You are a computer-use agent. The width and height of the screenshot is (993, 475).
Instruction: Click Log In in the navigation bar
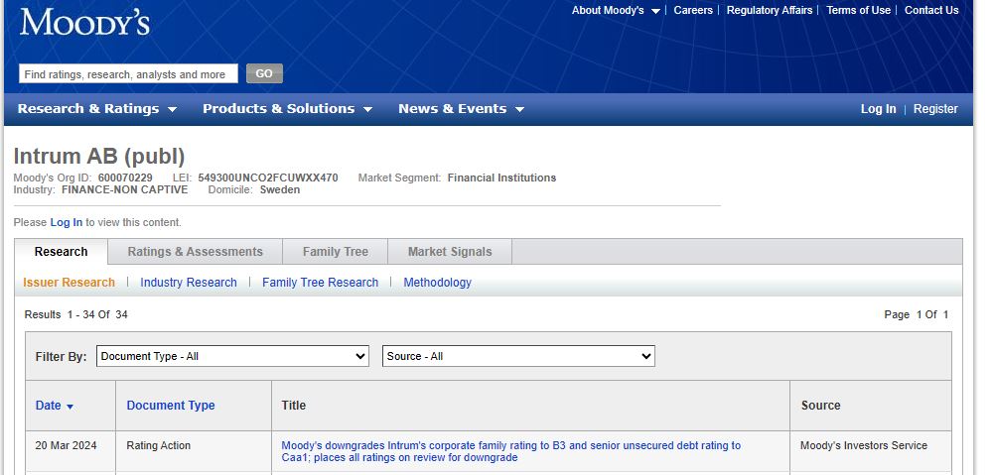point(878,109)
